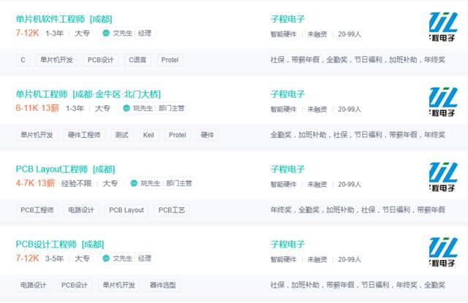The width and height of the screenshot is (468, 303).
Task: Open 子程电子 company name in PCB Layout listing
Action: 287,169
